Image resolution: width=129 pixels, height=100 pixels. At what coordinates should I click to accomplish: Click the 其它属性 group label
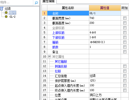[58, 57]
